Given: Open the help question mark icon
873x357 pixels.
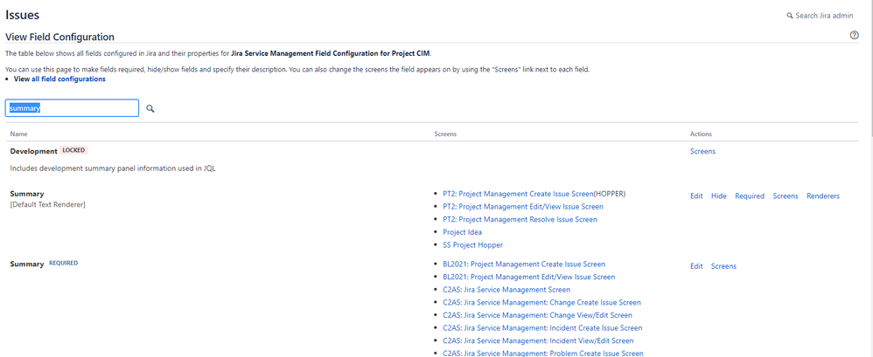Looking at the screenshot, I should (854, 35).
